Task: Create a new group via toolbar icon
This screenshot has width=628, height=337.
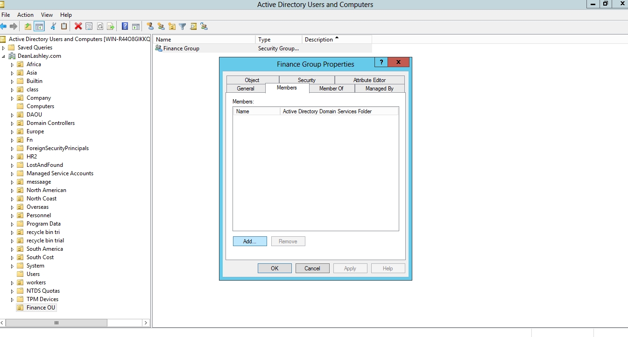Action: click(x=161, y=27)
